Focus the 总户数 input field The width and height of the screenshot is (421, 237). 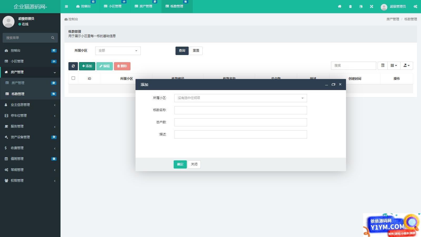point(241,122)
